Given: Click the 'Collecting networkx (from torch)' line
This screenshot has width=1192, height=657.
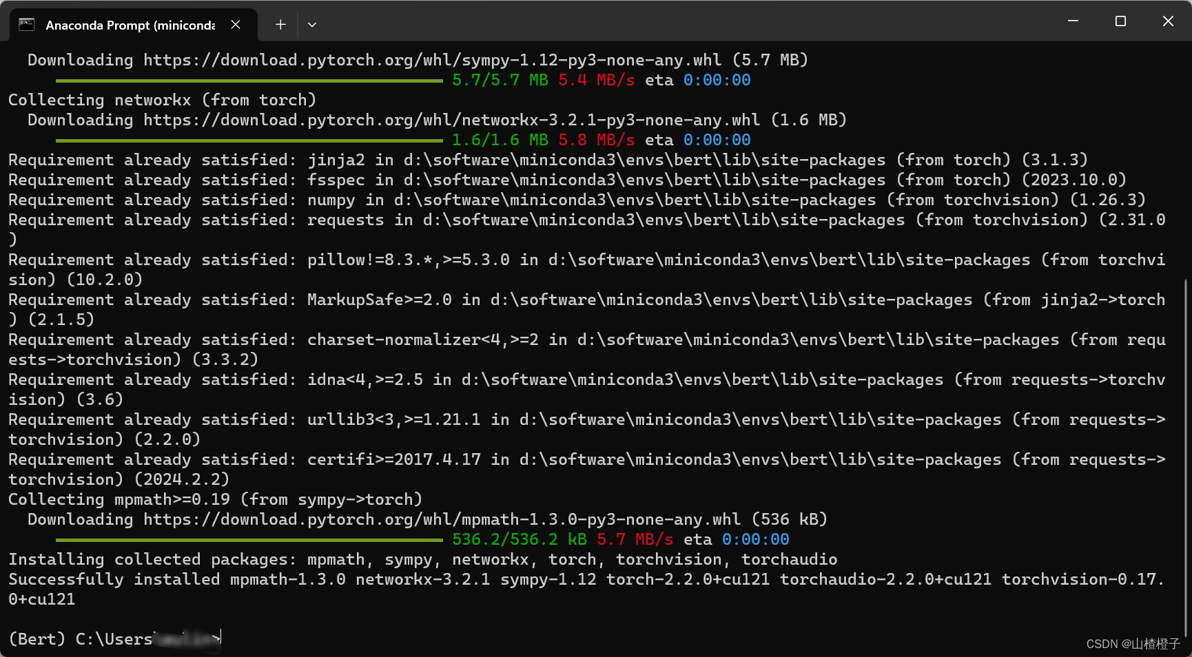Looking at the screenshot, I should [x=162, y=100].
